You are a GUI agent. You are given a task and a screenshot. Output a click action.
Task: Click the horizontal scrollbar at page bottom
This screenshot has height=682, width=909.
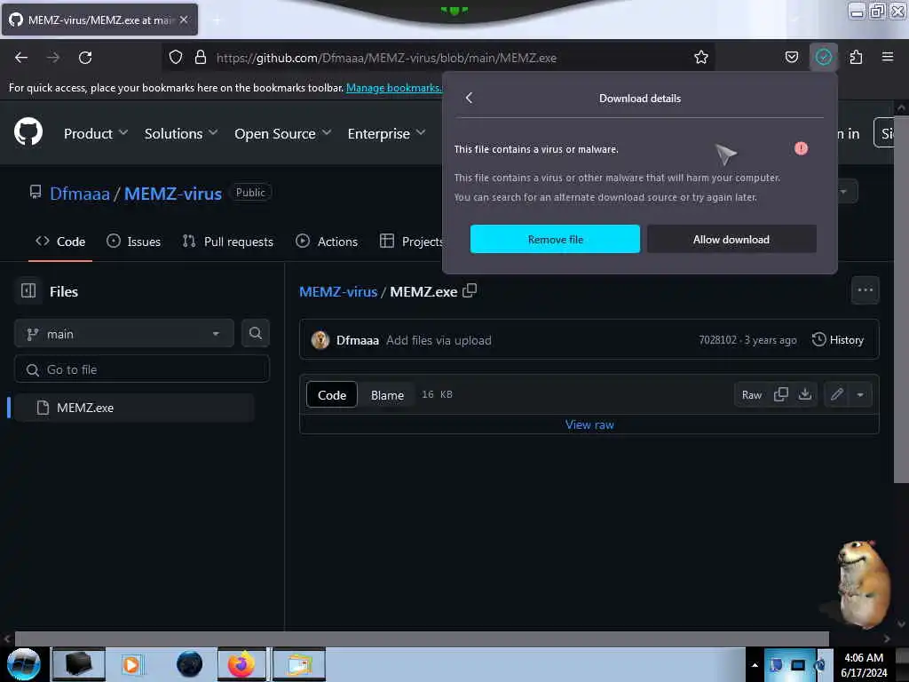pyautogui.click(x=422, y=638)
